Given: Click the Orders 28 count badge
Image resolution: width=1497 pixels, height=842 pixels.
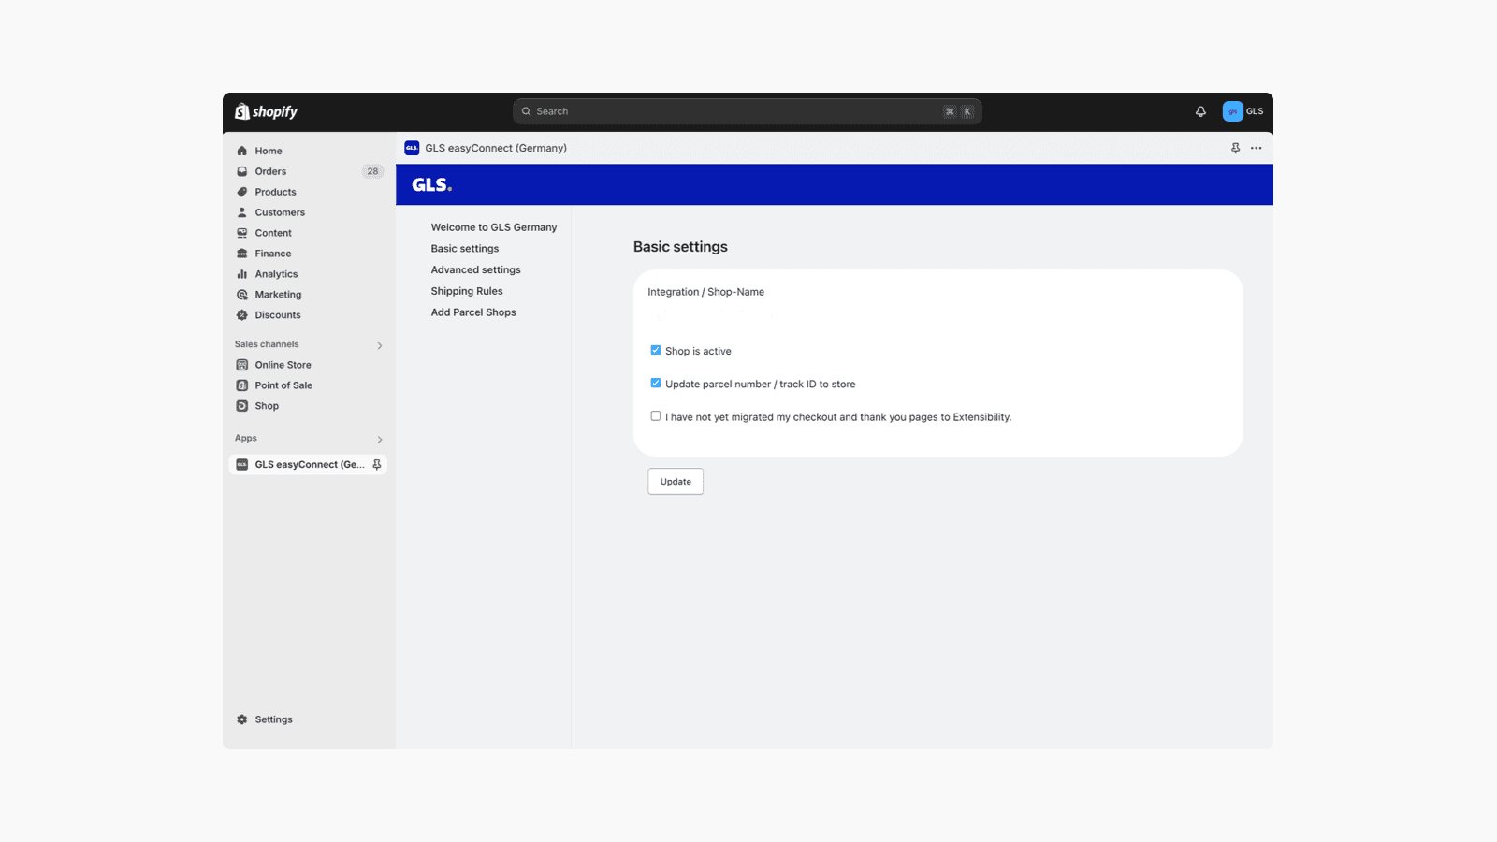Looking at the screenshot, I should (x=371, y=171).
